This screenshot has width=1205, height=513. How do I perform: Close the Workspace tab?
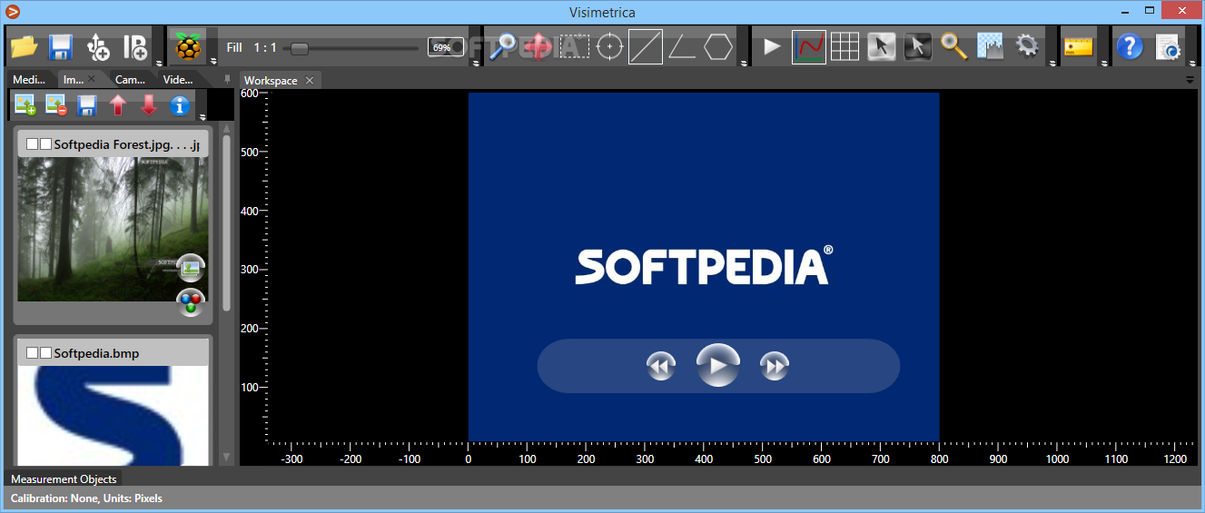tap(309, 81)
